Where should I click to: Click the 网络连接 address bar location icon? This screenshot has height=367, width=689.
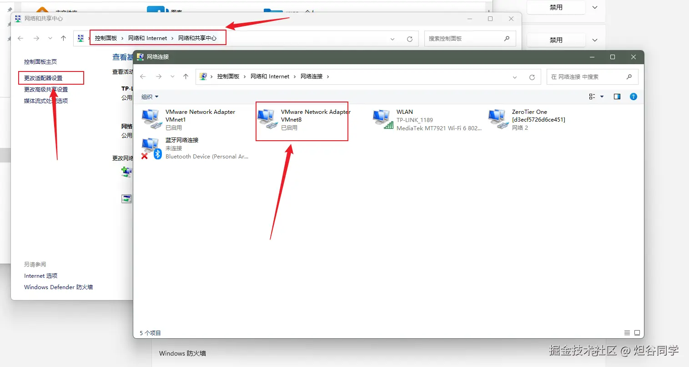pos(203,76)
